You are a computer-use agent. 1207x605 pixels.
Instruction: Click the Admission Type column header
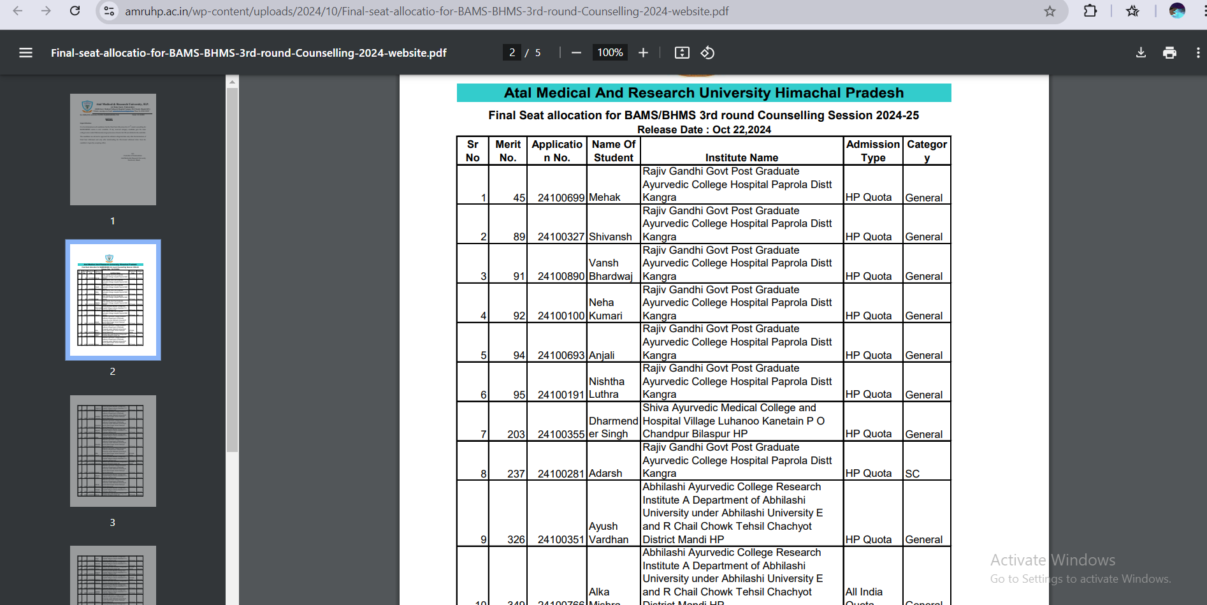tap(873, 151)
